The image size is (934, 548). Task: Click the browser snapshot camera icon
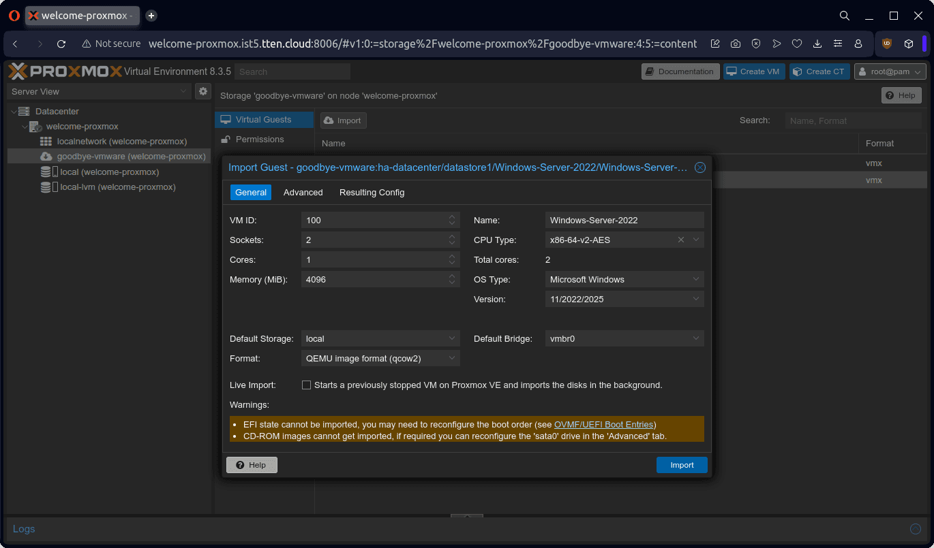[736, 44]
